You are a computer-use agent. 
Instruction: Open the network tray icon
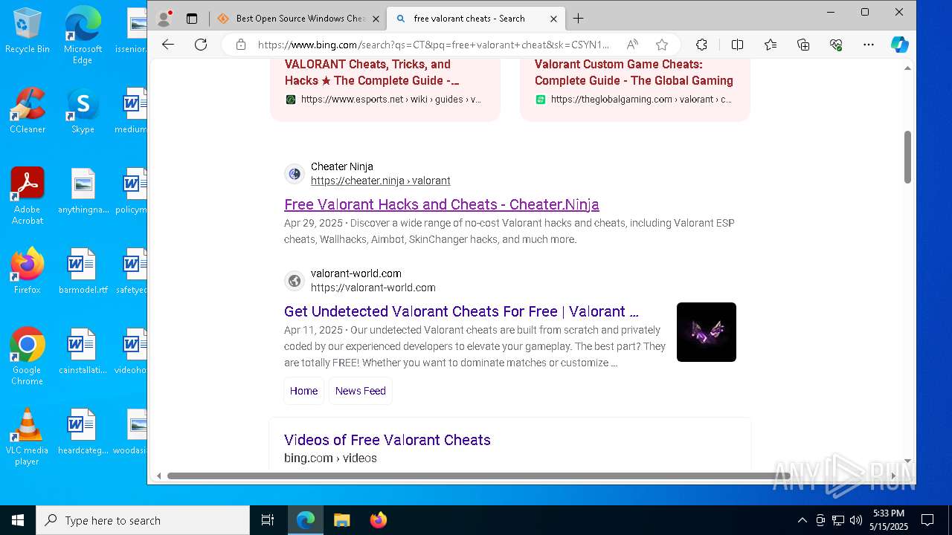point(838,520)
